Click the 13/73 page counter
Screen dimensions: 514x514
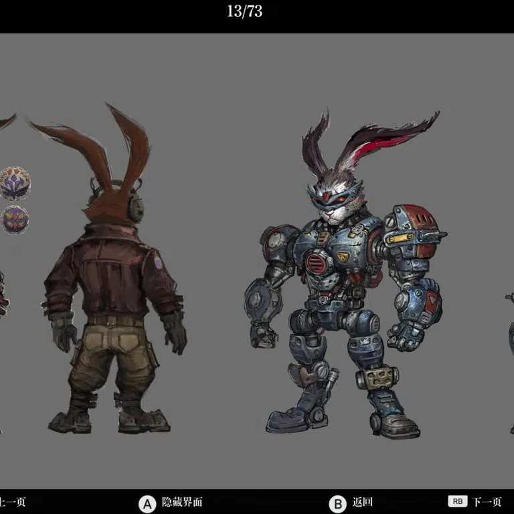click(x=244, y=12)
